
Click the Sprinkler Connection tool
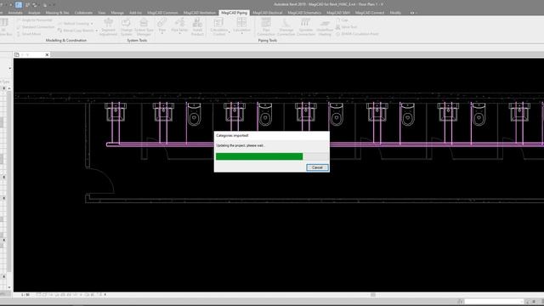(x=306, y=27)
